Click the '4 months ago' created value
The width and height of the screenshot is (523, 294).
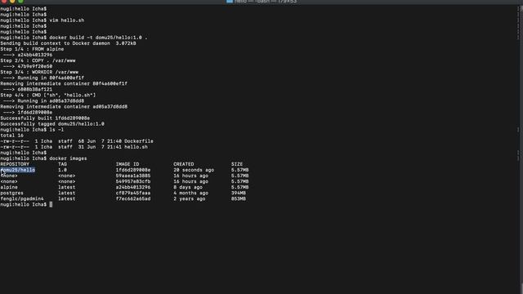(x=190, y=193)
